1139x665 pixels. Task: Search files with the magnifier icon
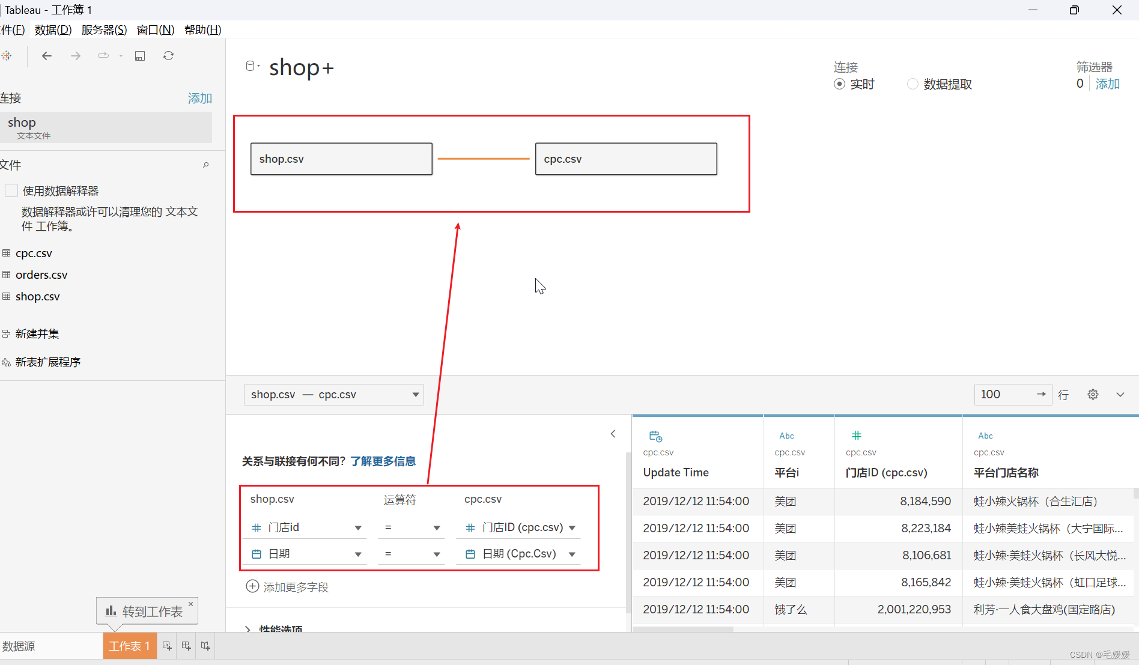tap(206, 165)
